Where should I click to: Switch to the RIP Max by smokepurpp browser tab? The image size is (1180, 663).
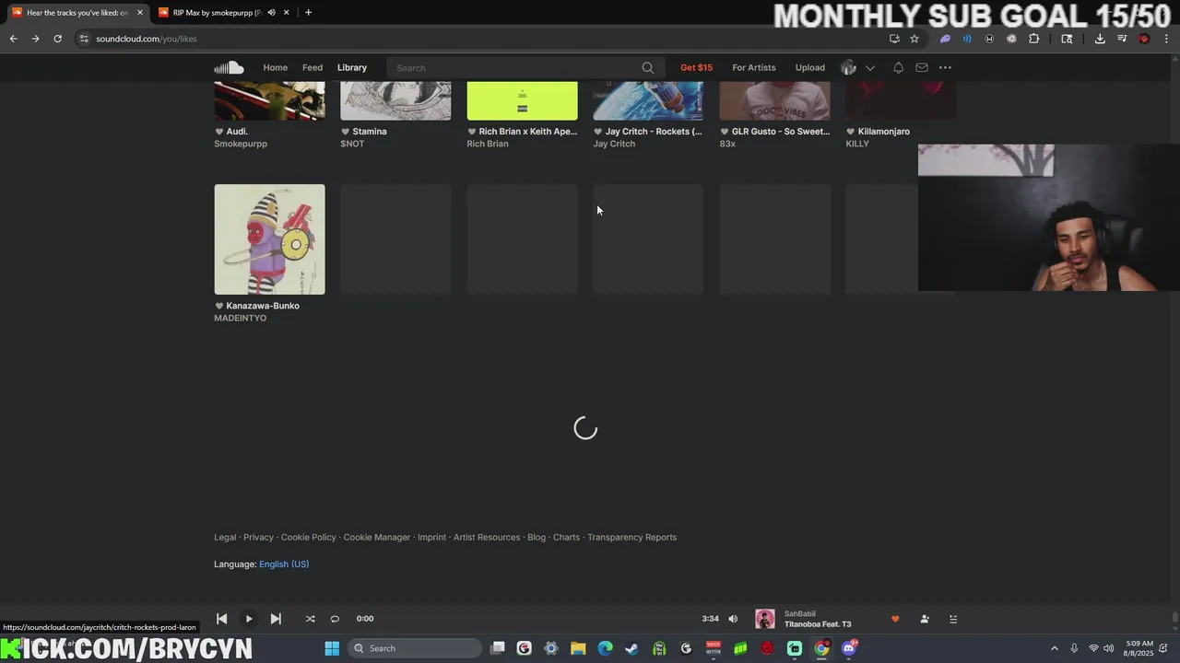(x=217, y=13)
